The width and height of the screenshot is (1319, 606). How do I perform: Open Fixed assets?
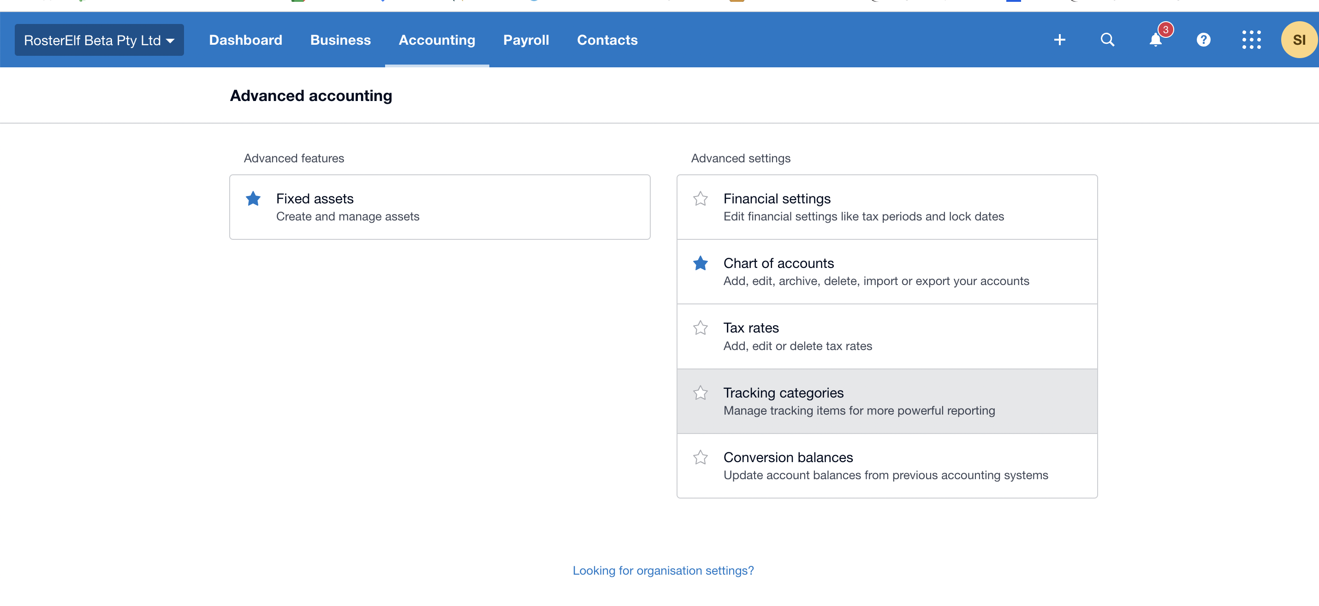(440, 207)
